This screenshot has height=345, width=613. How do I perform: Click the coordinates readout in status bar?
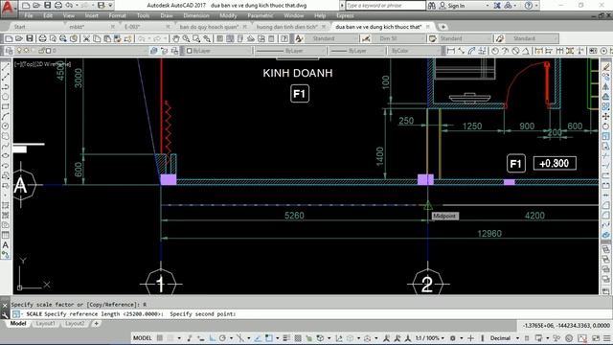[566, 325]
